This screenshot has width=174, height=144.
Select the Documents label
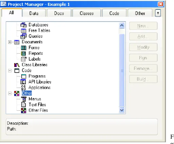pos(32,42)
